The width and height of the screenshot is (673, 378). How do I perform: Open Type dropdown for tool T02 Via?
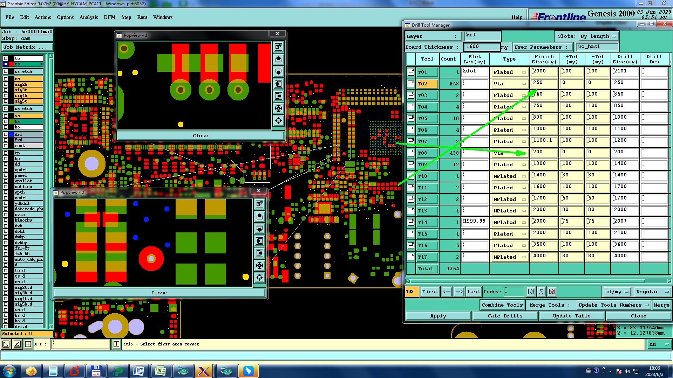click(x=509, y=84)
